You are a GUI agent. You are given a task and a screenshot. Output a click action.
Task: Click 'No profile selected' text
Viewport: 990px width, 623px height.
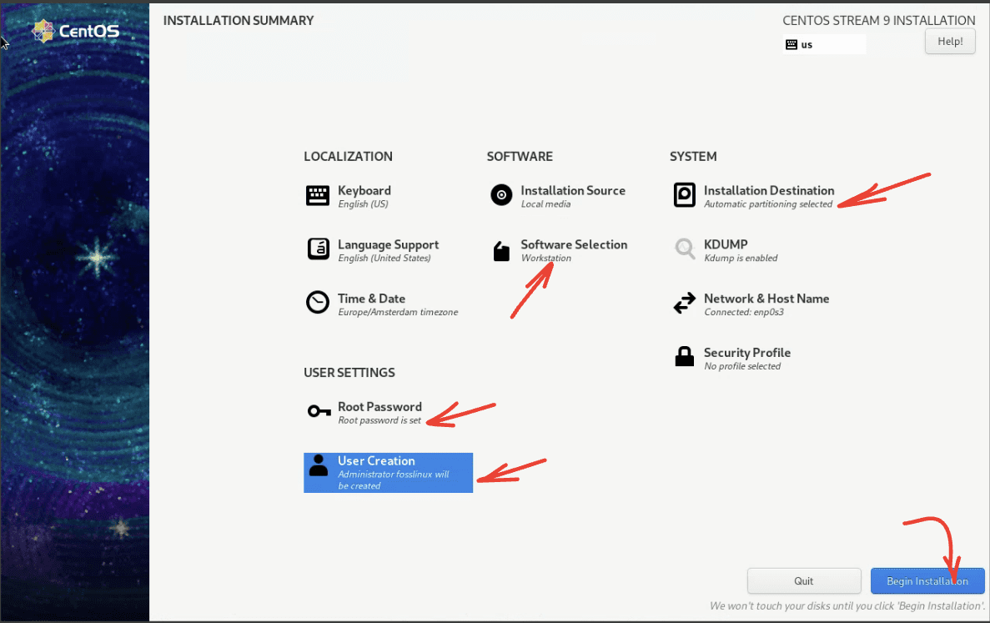[741, 366]
